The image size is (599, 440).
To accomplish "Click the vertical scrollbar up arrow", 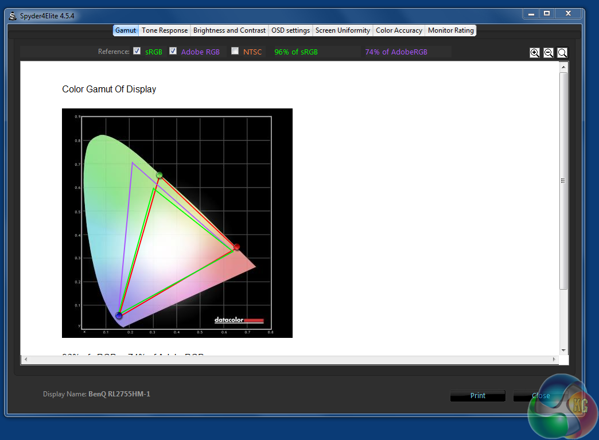I will click(x=563, y=67).
